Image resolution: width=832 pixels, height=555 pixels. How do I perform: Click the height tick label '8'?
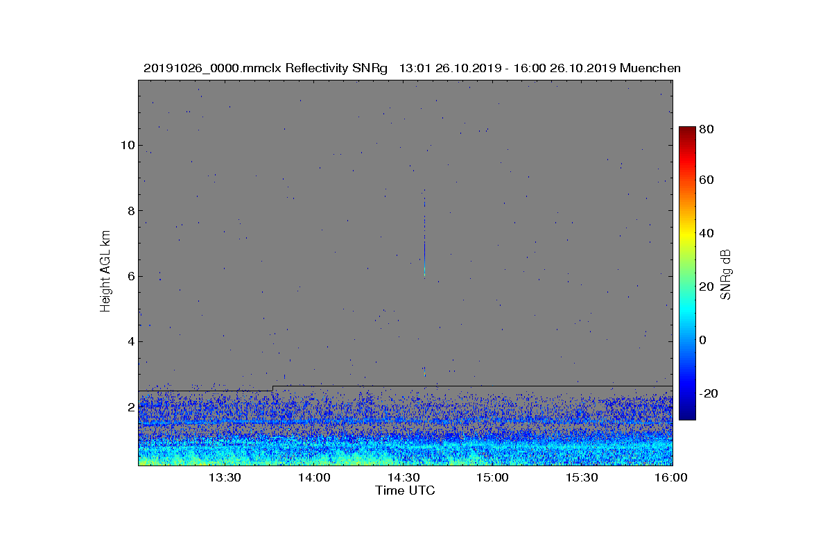coord(130,210)
